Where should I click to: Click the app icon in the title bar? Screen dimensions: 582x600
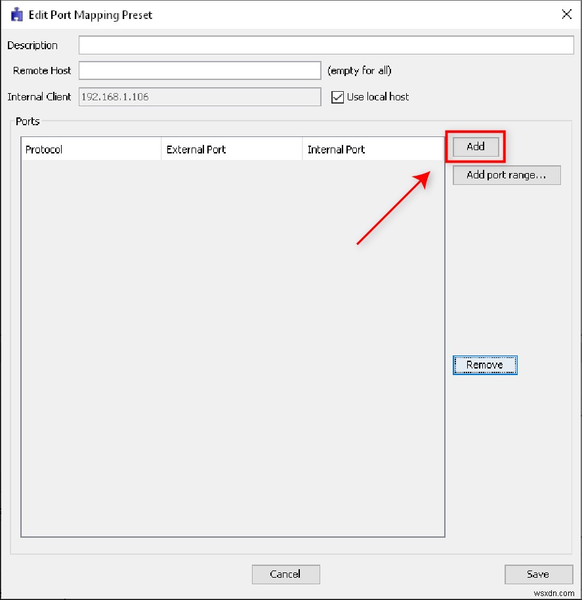tap(17, 15)
